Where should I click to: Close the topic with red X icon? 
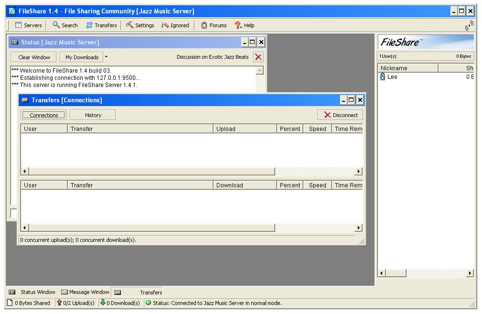pyautogui.click(x=258, y=57)
